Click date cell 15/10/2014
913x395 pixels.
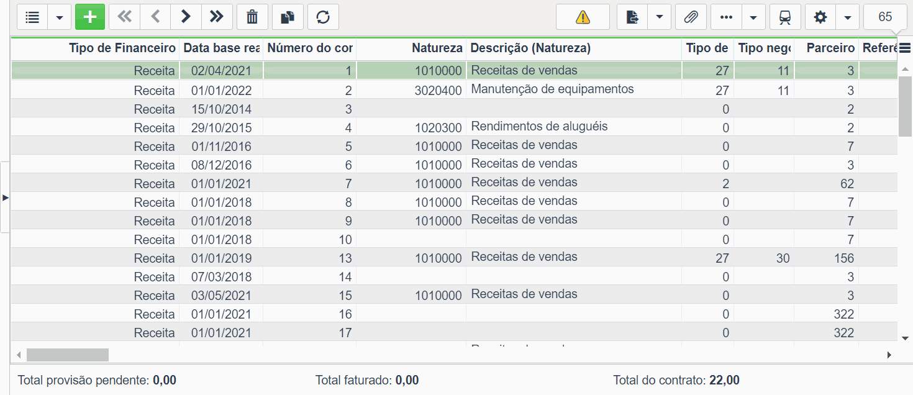[x=221, y=109]
